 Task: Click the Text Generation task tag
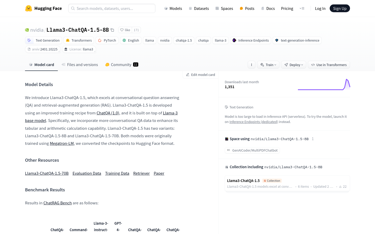click(43, 40)
